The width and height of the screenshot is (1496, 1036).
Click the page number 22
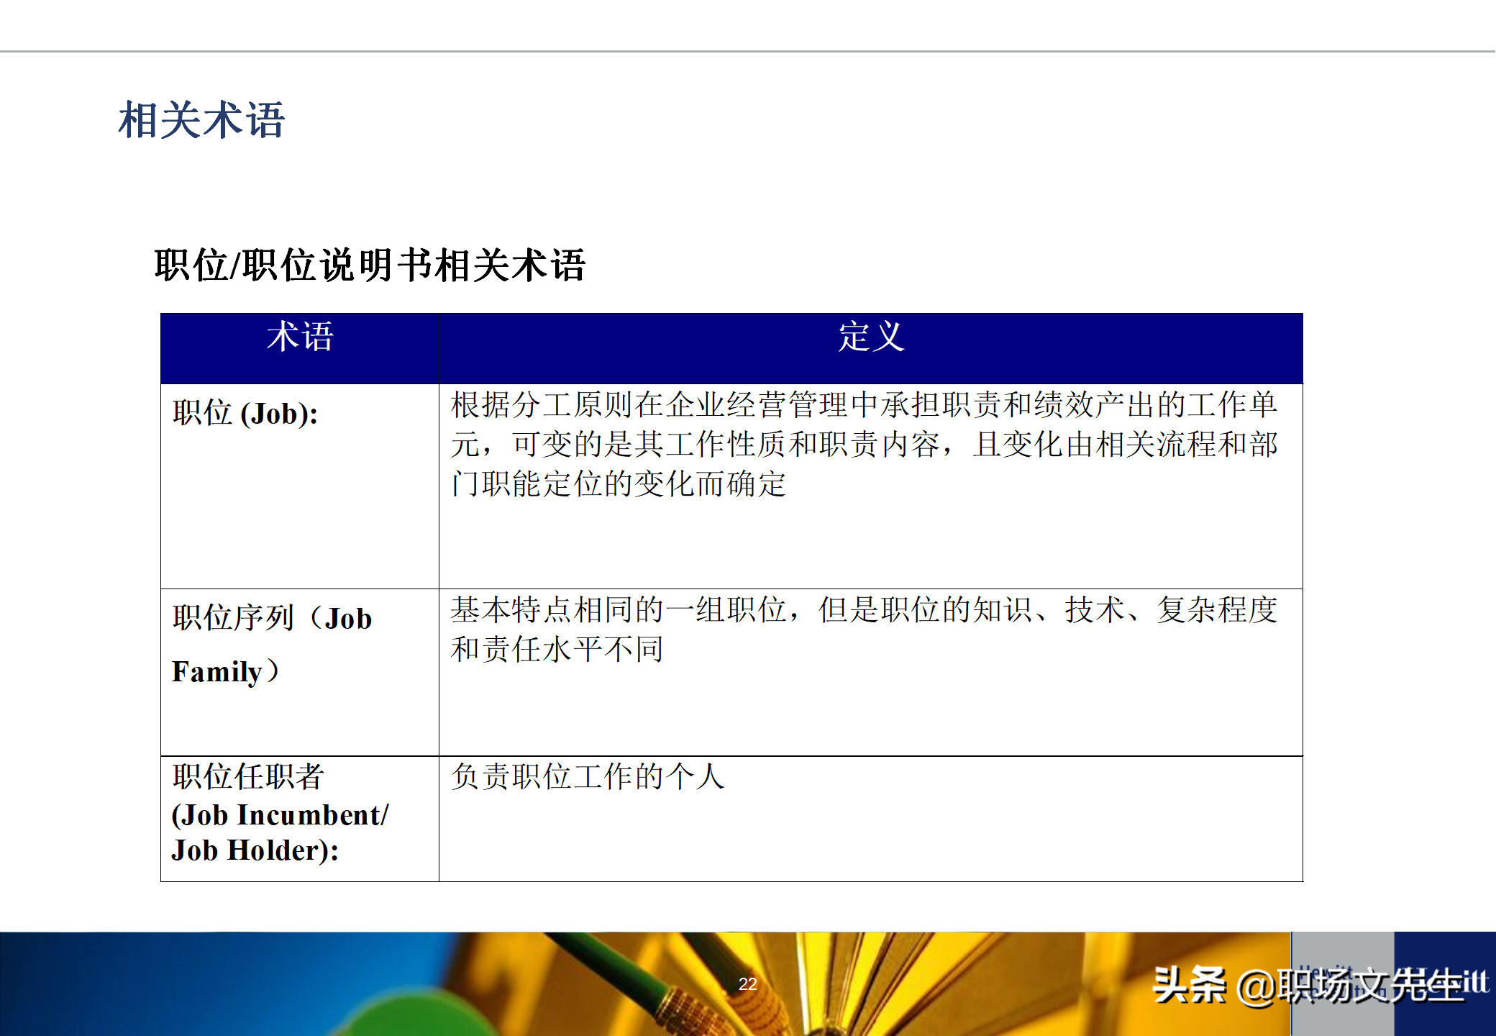point(748,983)
